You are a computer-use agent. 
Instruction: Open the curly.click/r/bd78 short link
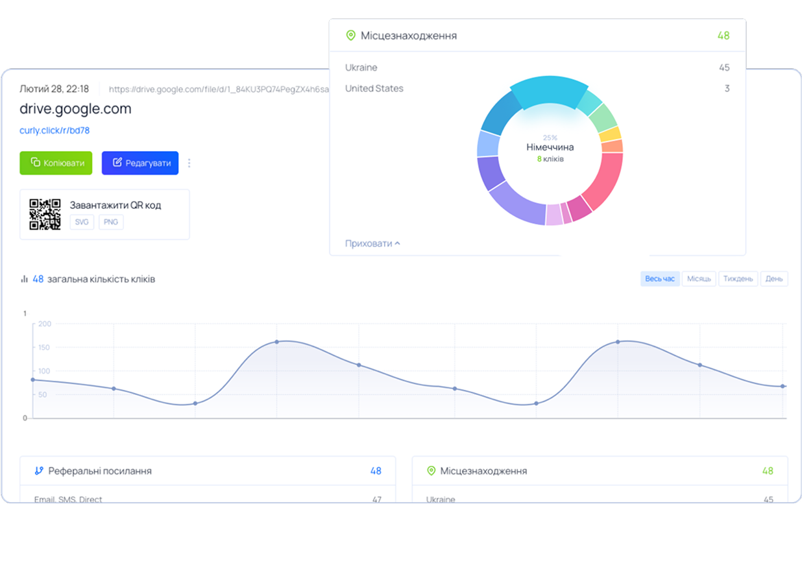55,130
